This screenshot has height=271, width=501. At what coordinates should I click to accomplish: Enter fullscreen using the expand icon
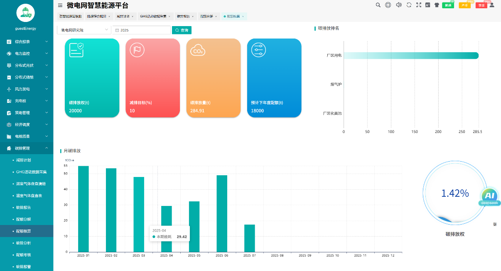pos(418,5)
